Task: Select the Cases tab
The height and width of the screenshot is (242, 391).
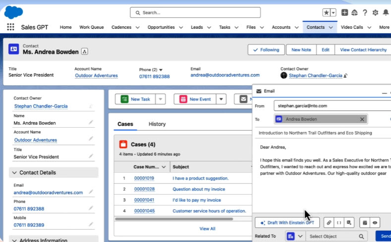Action: pyautogui.click(x=125, y=124)
